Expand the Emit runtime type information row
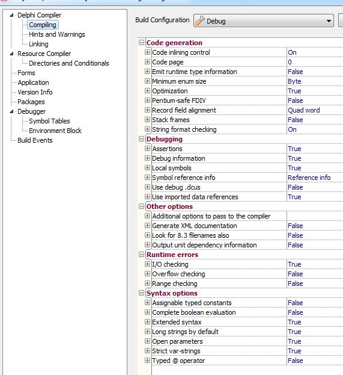This screenshot has width=343, height=375. point(148,72)
